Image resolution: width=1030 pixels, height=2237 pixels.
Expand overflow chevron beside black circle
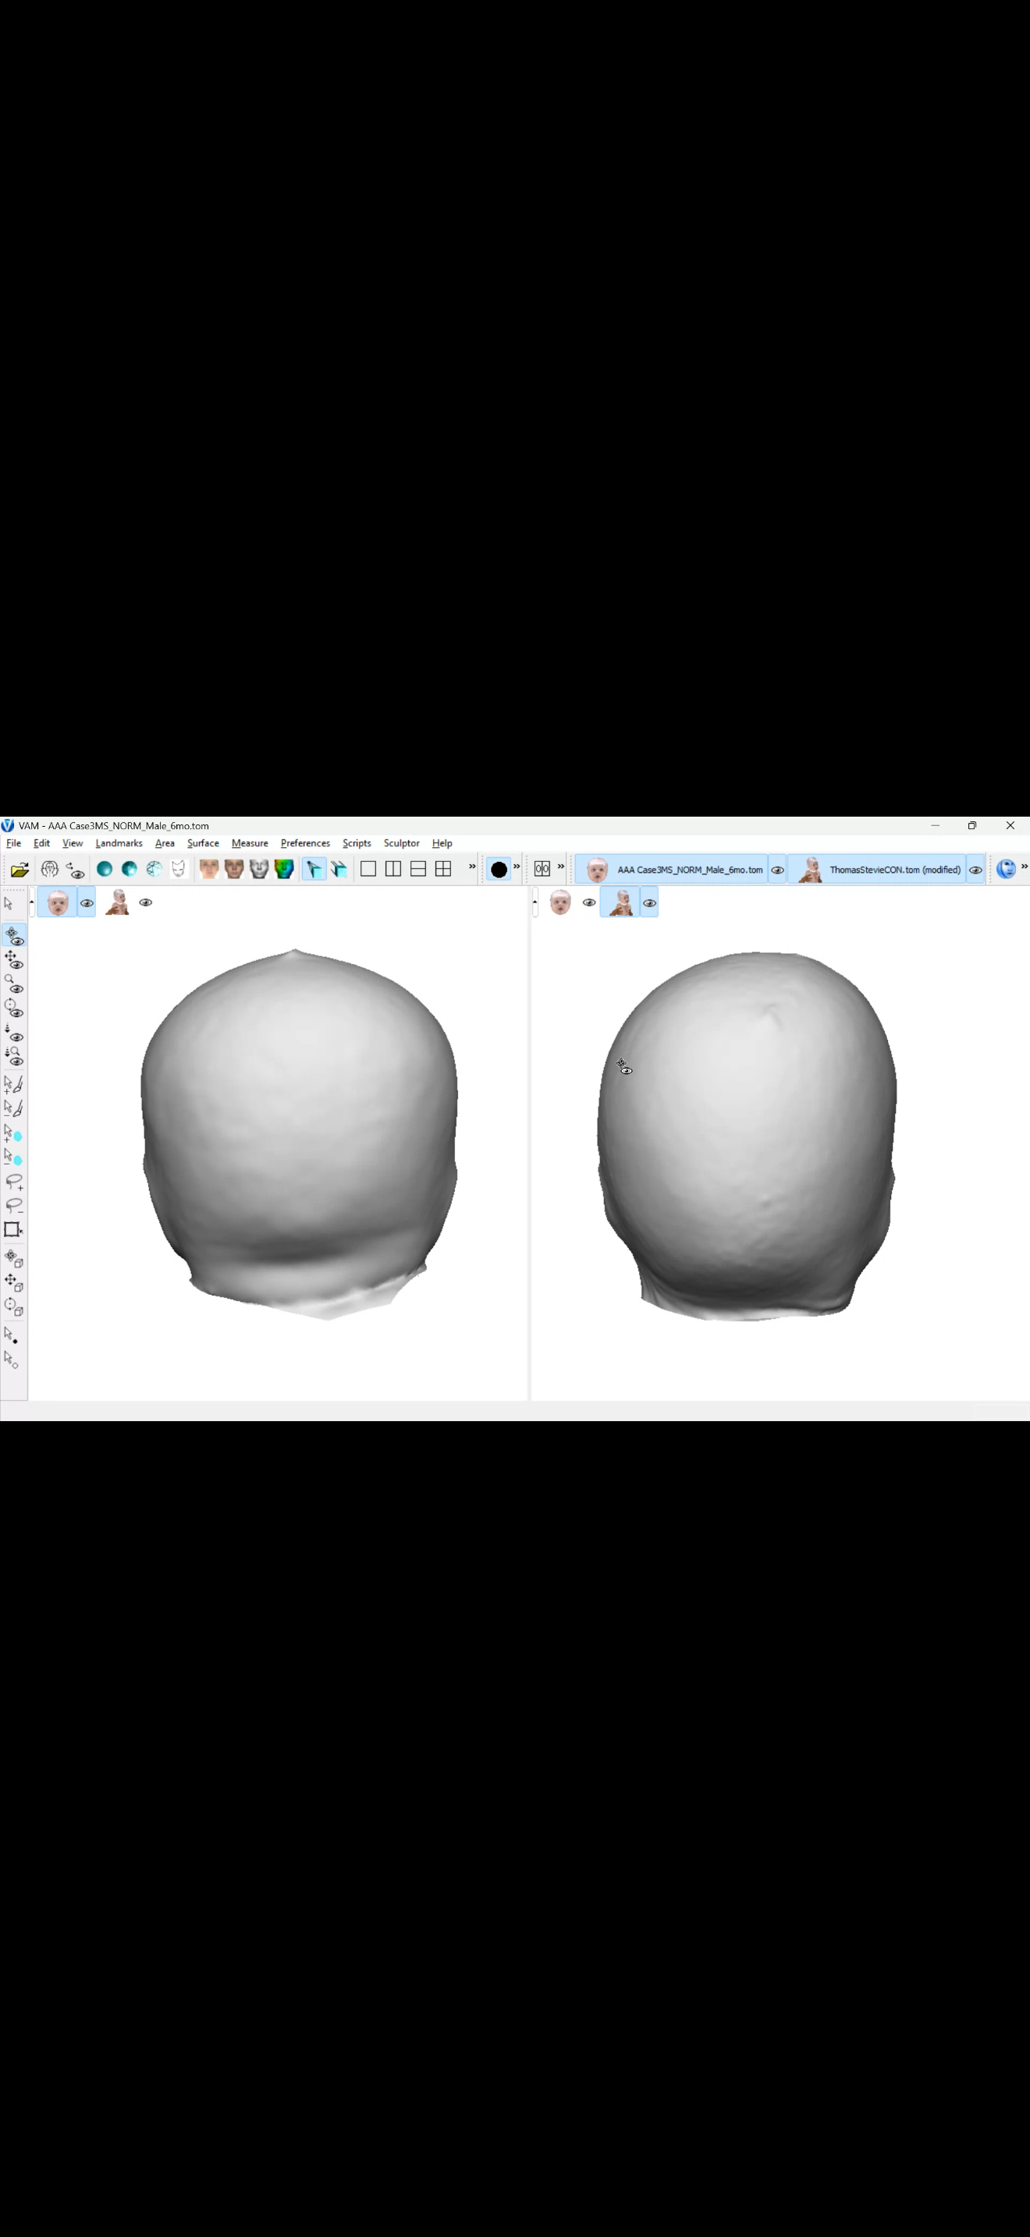point(517,867)
